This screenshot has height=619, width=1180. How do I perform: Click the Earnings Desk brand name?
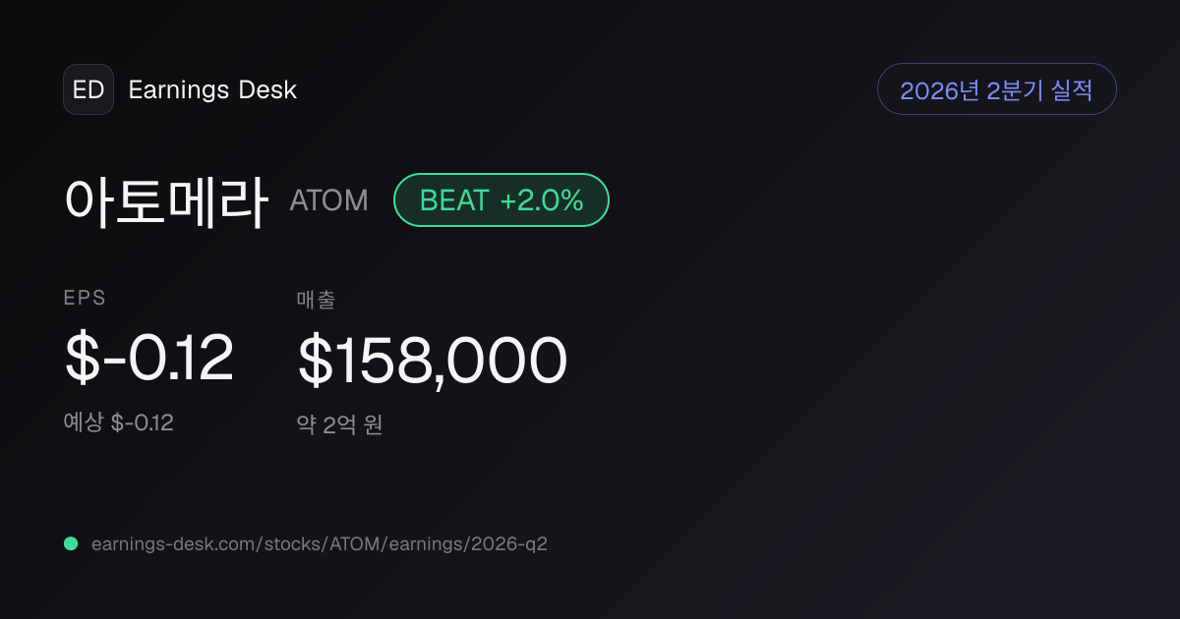pos(212,90)
